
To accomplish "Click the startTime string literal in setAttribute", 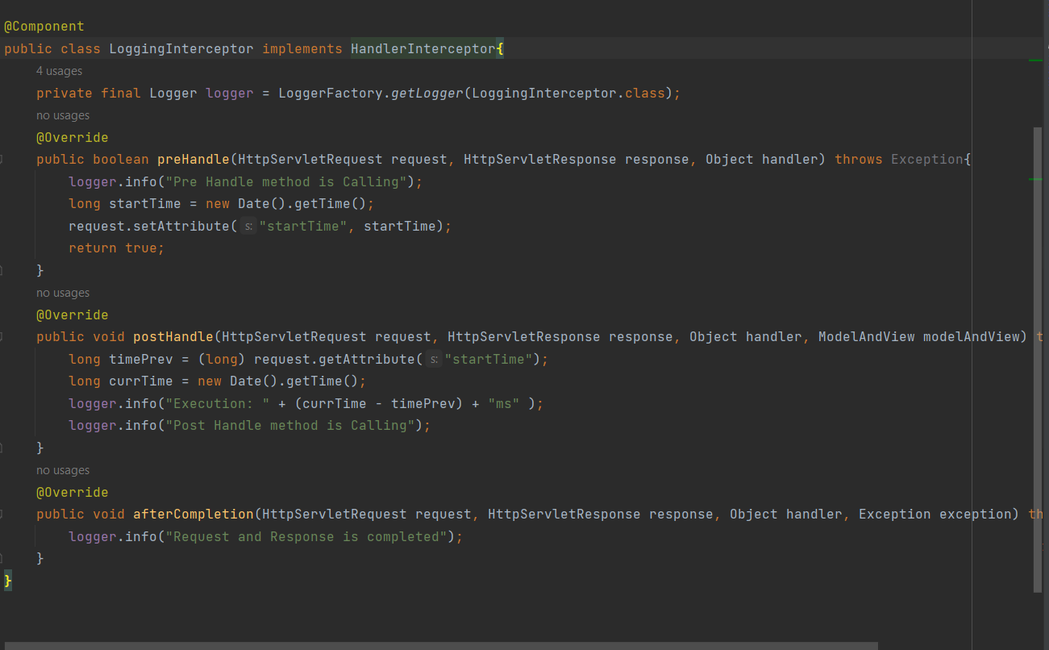I will [x=304, y=226].
